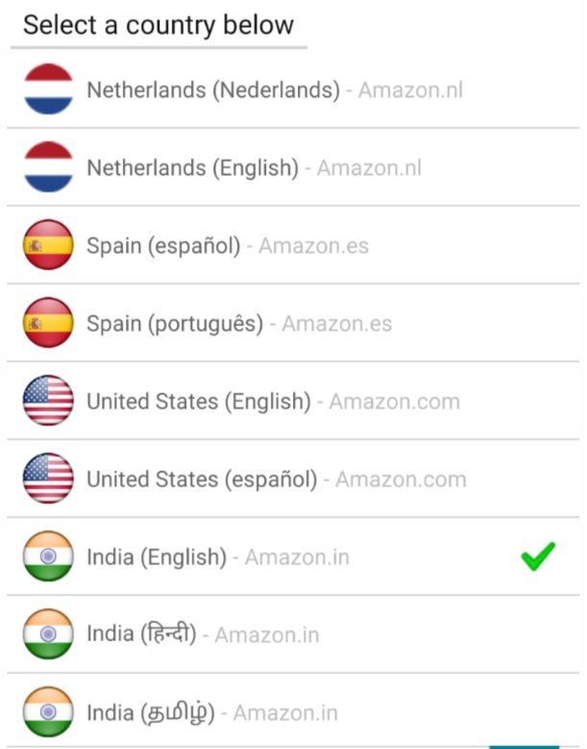This screenshot has width=587, height=749.
Task: Choose United States (español) text label
Action: point(202,480)
